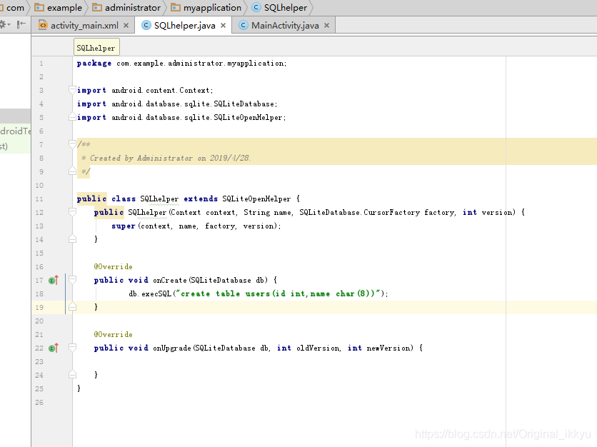This screenshot has height=447, width=597.
Task: Open project panel settings gear
Action: [4, 25]
